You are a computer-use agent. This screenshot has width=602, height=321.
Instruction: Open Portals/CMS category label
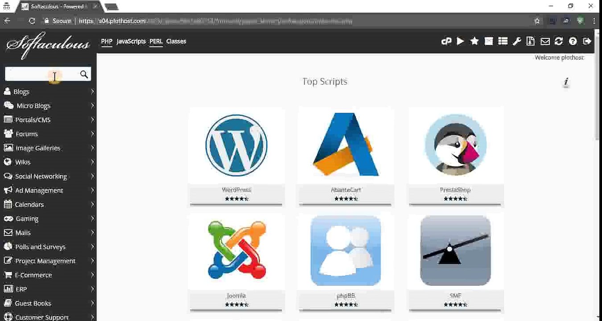click(x=33, y=120)
